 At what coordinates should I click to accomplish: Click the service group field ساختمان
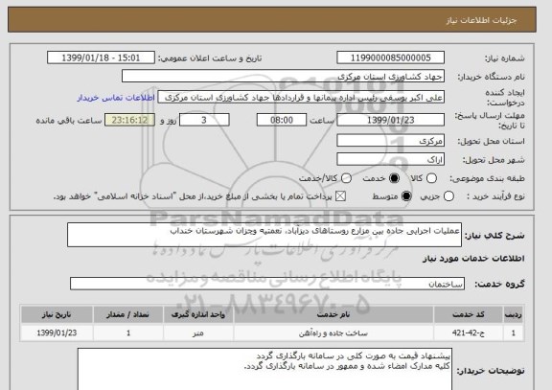[267, 284]
